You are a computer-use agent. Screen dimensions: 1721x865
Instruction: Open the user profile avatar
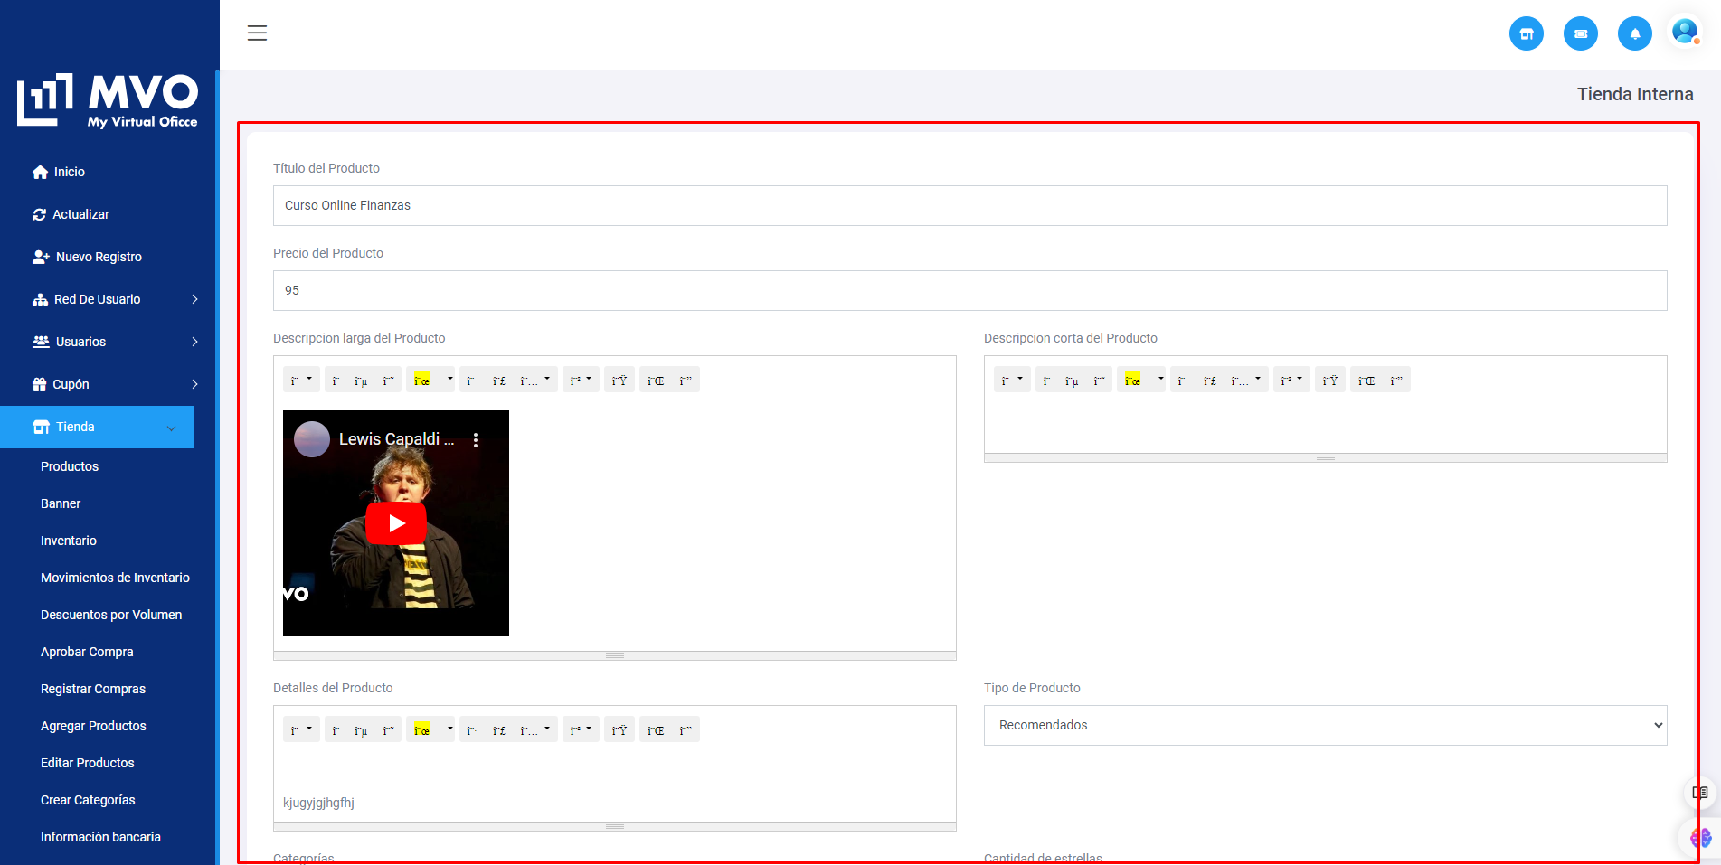click(x=1684, y=33)
